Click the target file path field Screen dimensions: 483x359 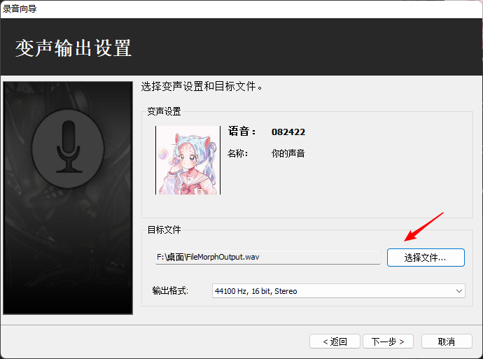pos(268,257)
